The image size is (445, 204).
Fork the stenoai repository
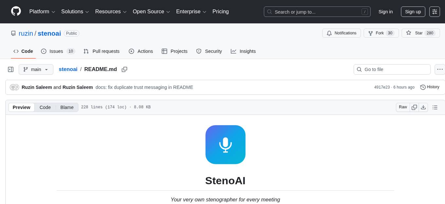click(380, 33)
